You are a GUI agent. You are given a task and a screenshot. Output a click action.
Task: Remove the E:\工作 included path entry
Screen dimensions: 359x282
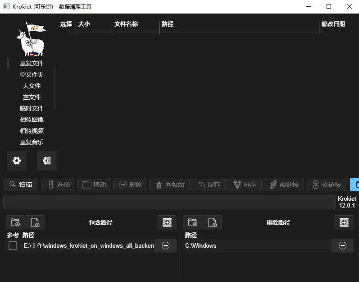pyautogui.click(x=165, y=245)
